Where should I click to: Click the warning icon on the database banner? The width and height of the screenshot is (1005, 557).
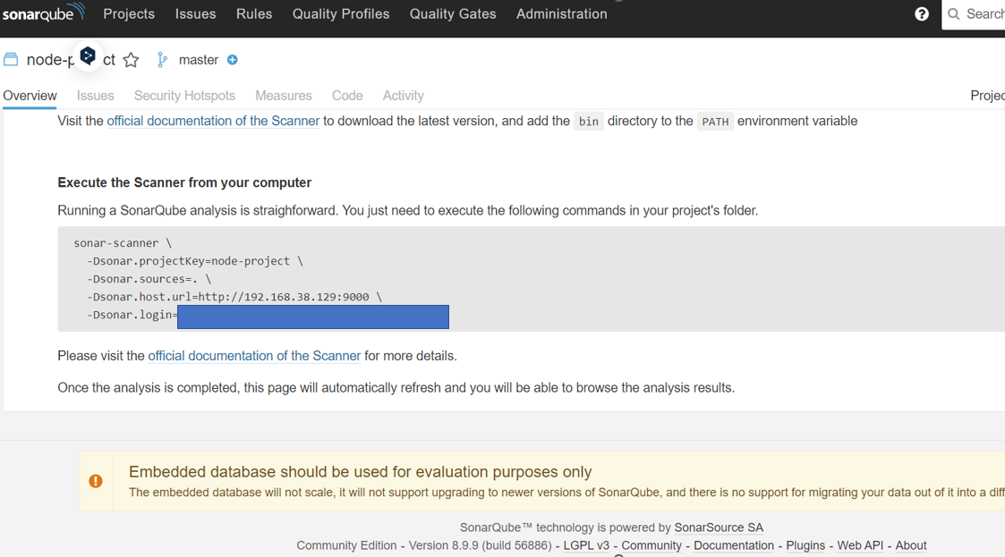click(x=96, y=480)
